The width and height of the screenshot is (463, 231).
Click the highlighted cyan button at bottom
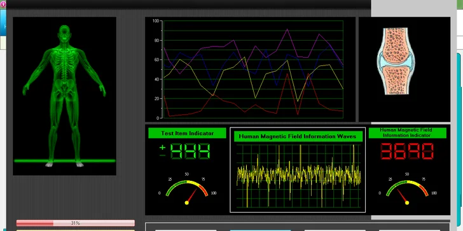(x=260, y=230)
